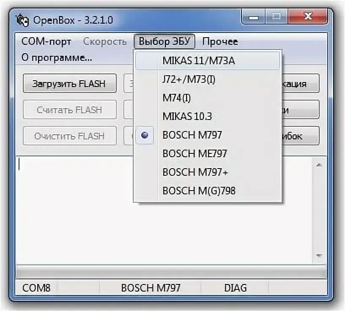Click the log scrollbar down arrow

point(319,256)
